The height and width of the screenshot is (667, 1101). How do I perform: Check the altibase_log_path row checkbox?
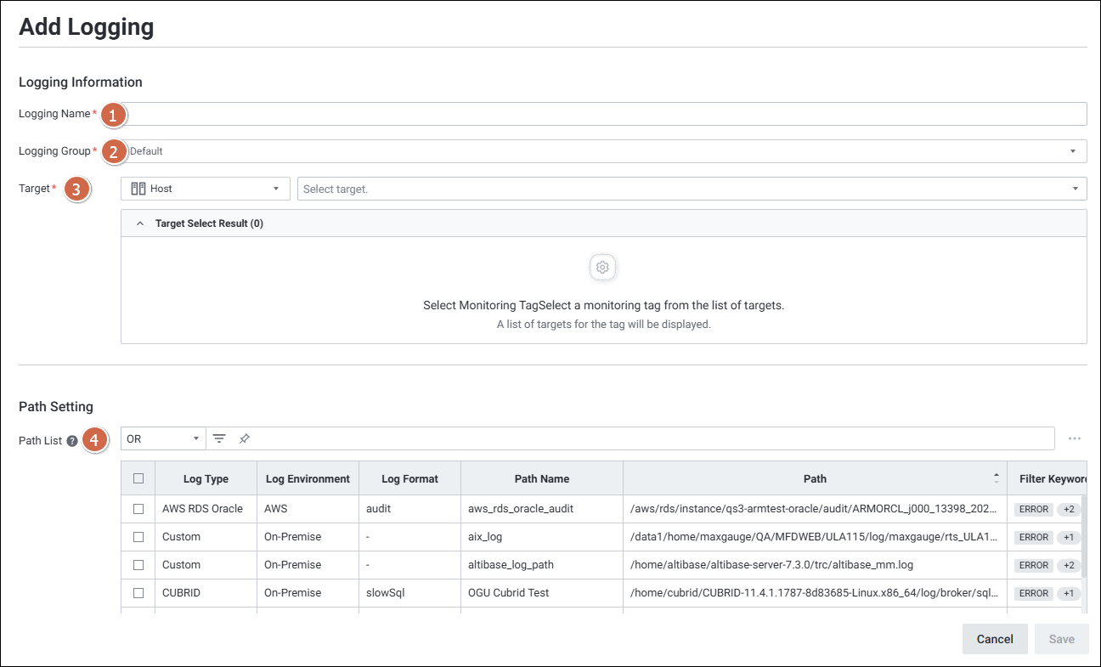pyautogui.click(x=138, y=565)
